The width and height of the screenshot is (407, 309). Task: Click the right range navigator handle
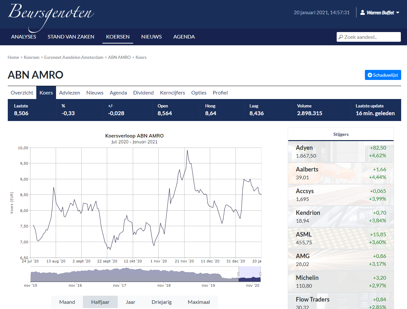pos(260,274)
